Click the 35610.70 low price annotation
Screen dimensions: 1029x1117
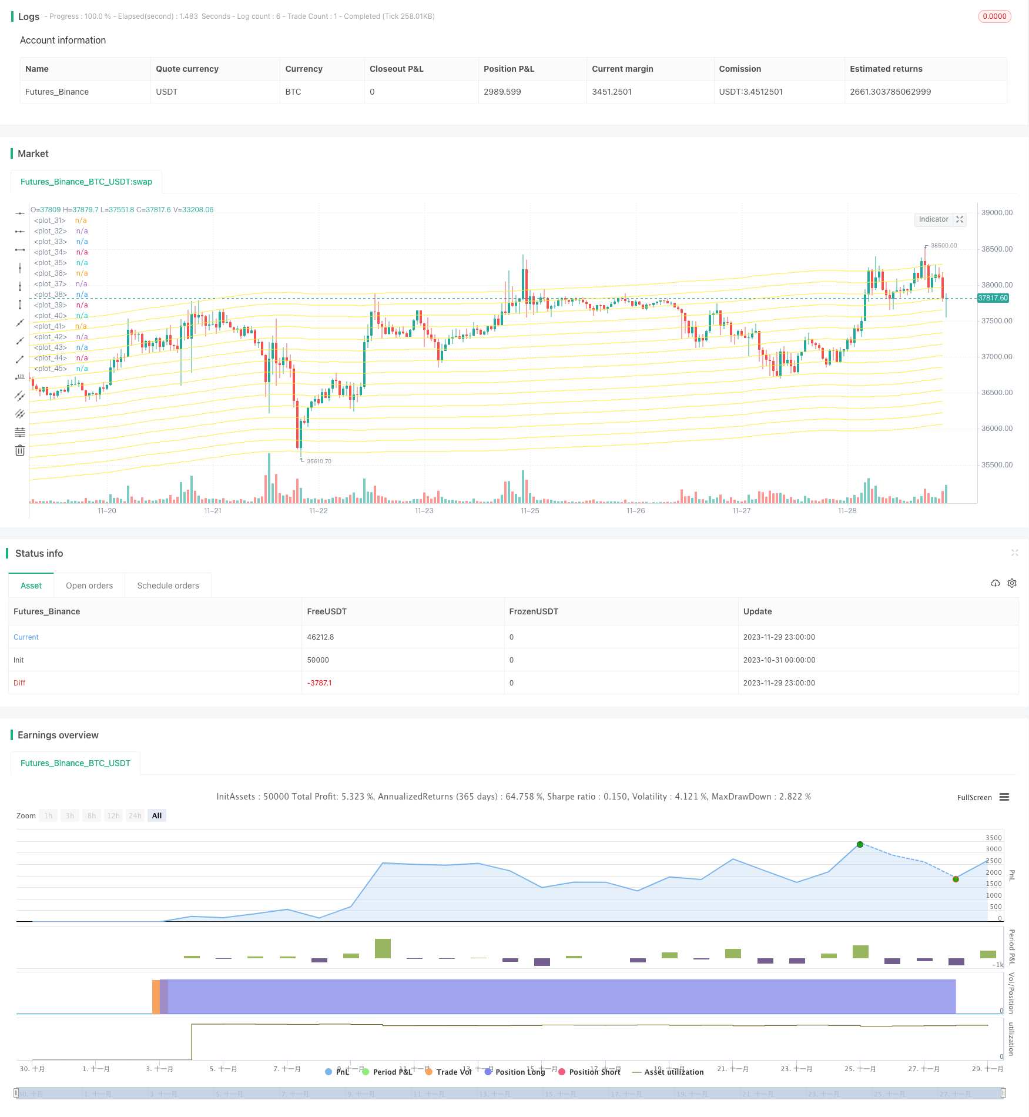tap(319, 461)
